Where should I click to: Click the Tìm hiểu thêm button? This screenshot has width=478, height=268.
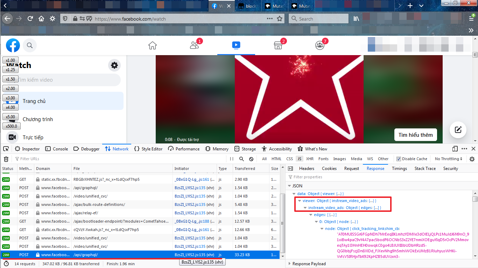click(415, 135)
